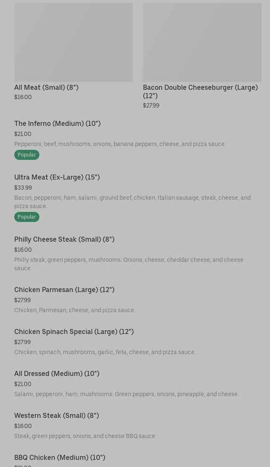Open the All Meat (Small) pizza image

[73, 42]
